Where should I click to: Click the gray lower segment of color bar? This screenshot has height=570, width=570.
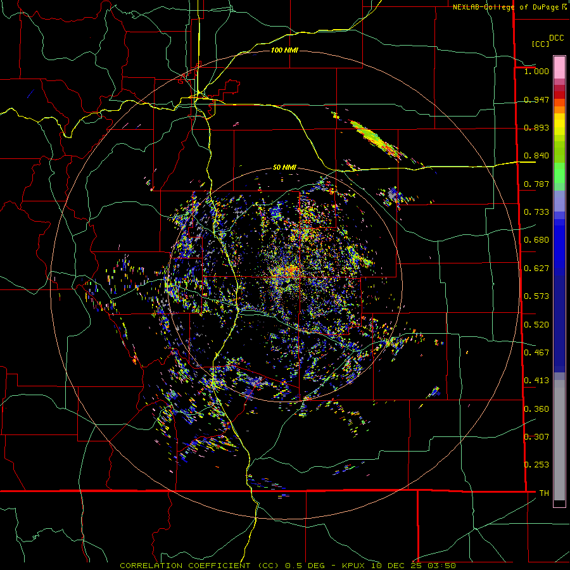559,440
